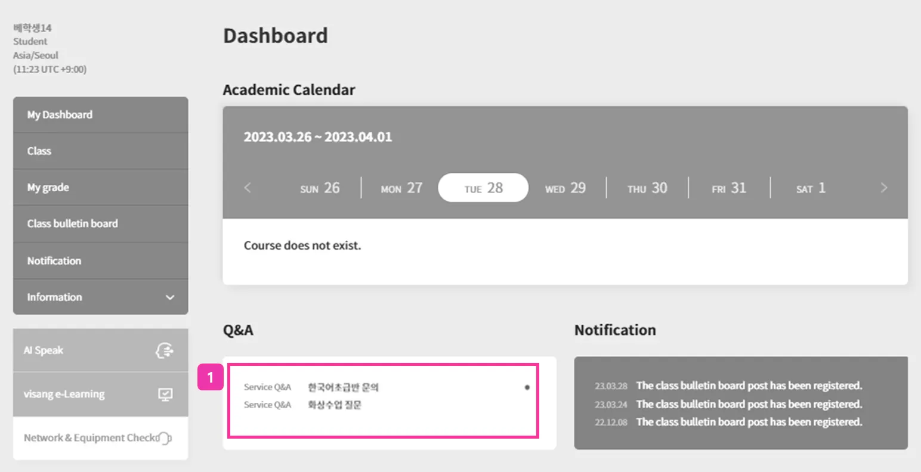Select Sunday 26 in the calendar

click(x=320, y=188)
